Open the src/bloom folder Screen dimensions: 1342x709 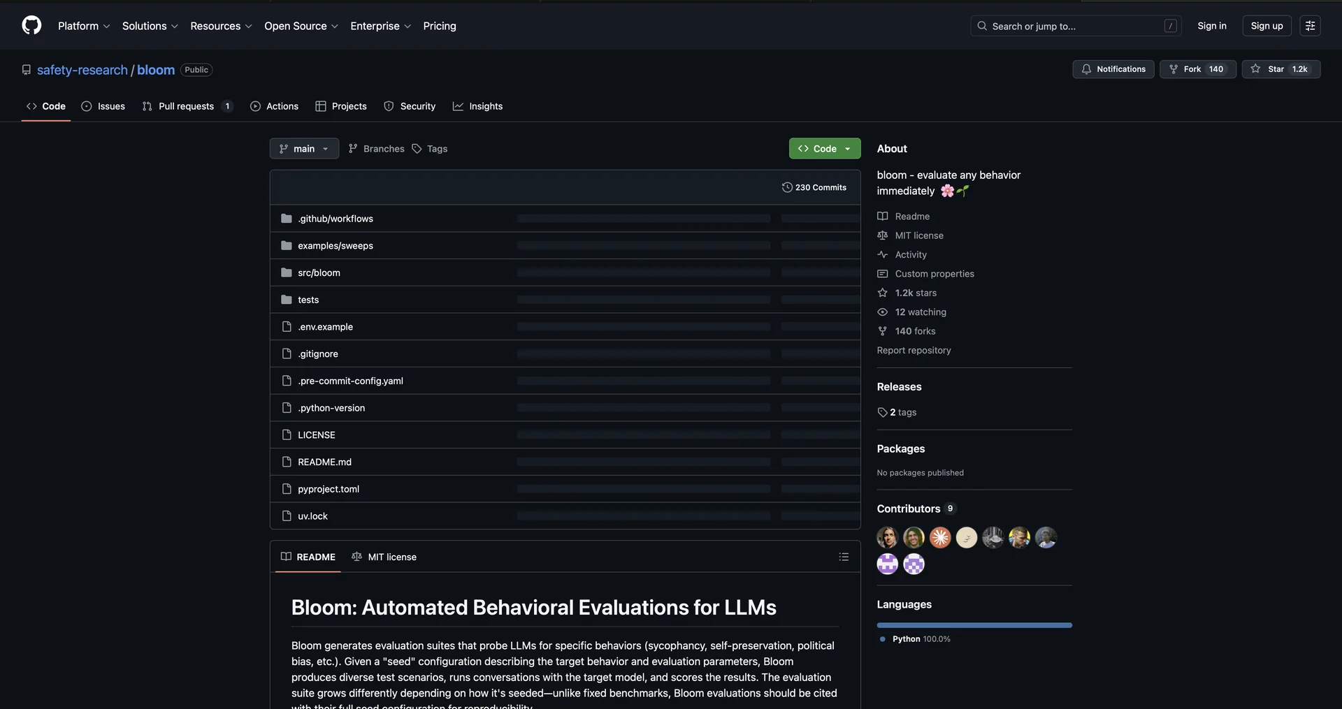pos(319,273)
